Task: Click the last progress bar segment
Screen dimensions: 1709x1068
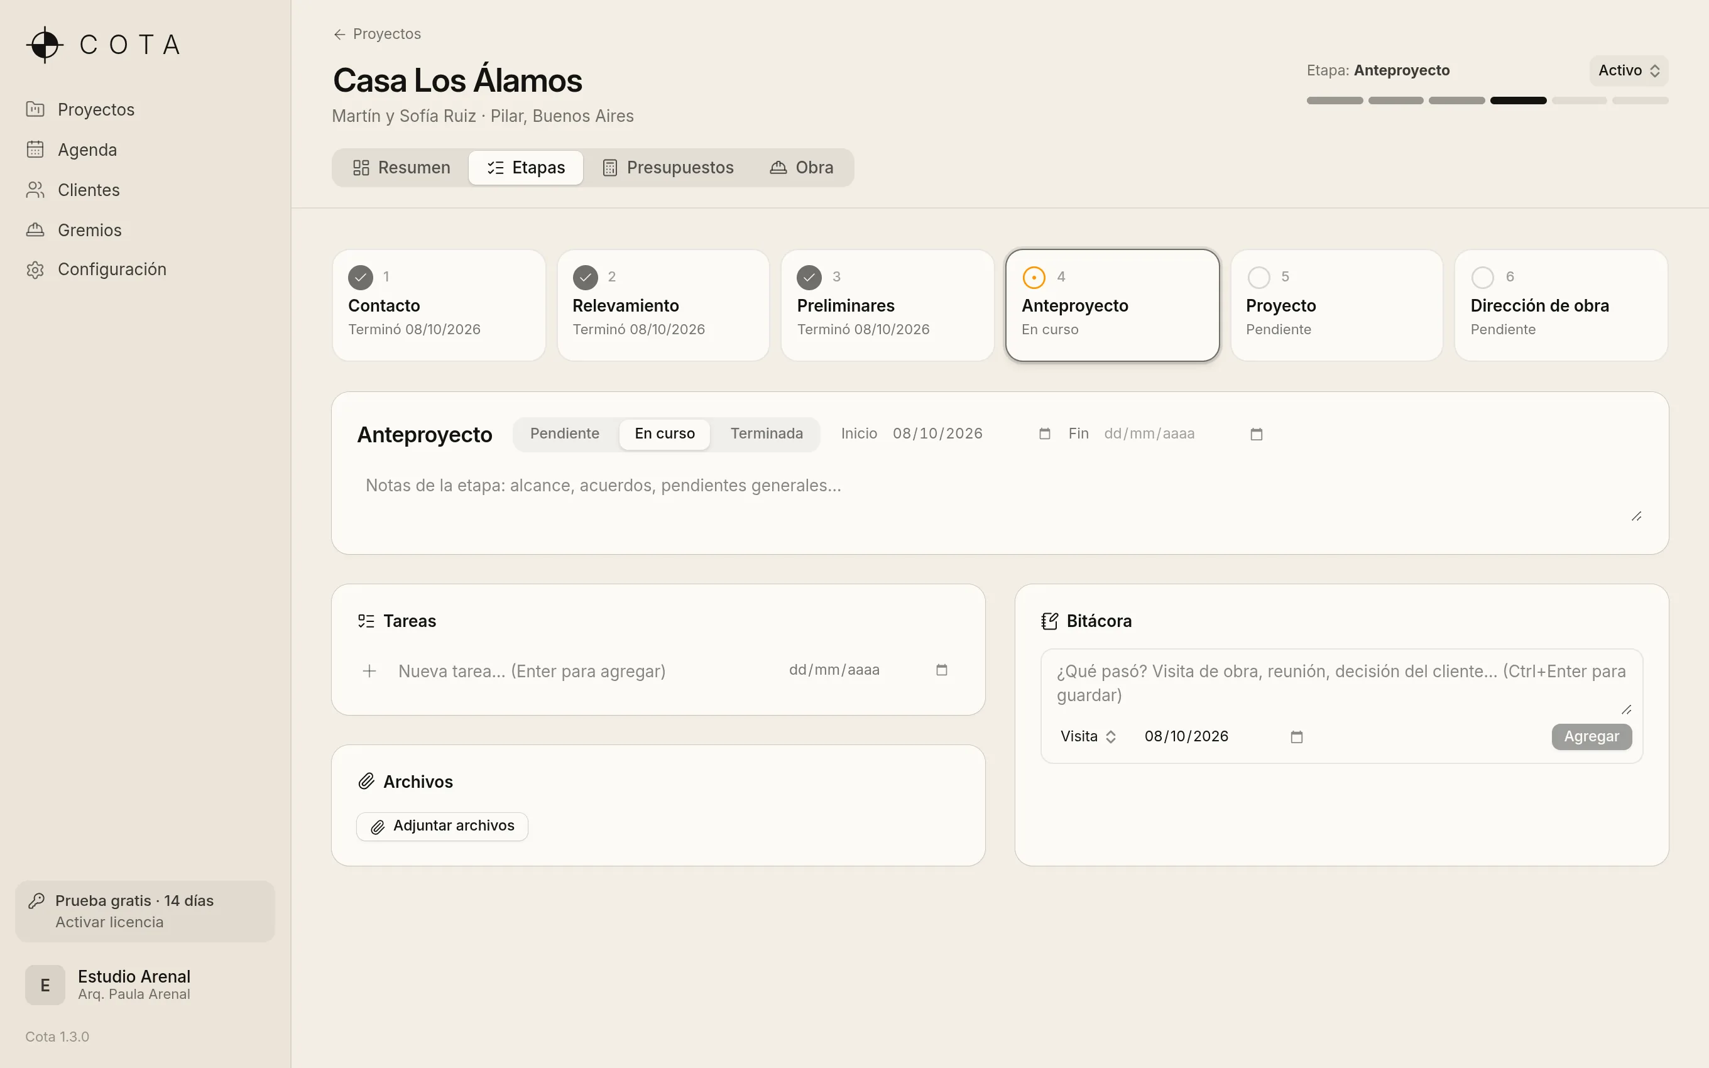Action: (1640, 101)
